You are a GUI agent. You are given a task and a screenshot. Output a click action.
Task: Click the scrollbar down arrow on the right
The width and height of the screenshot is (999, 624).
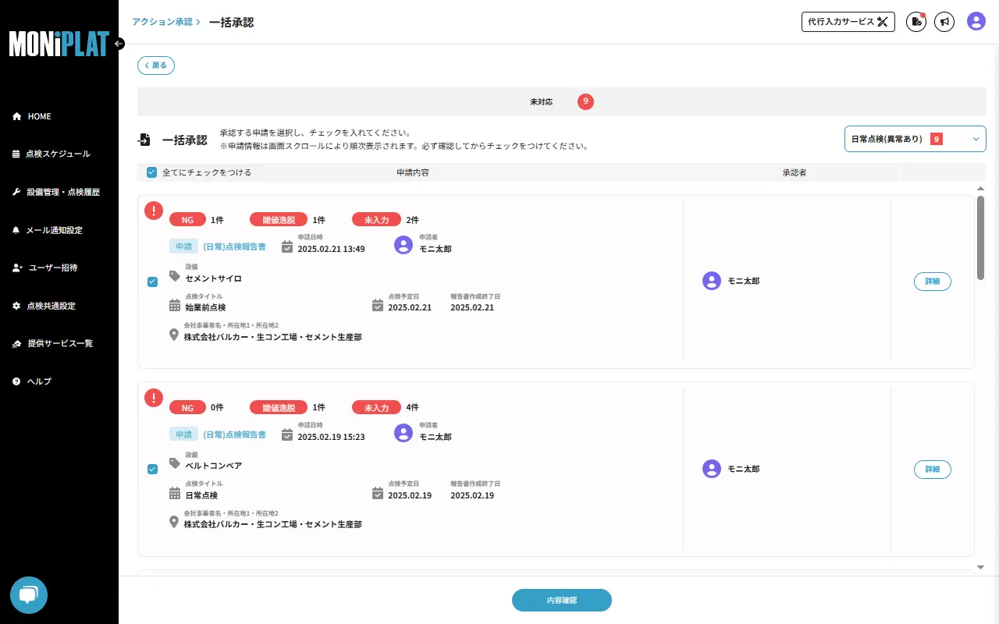pyautogui.click(x=981, y=568)
